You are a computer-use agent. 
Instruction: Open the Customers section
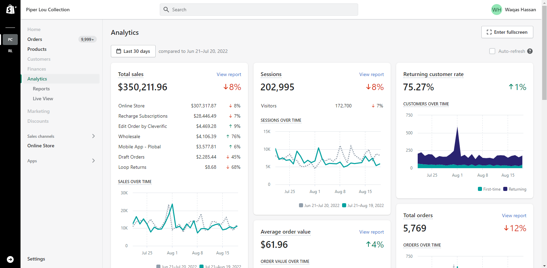coord(39,59)
